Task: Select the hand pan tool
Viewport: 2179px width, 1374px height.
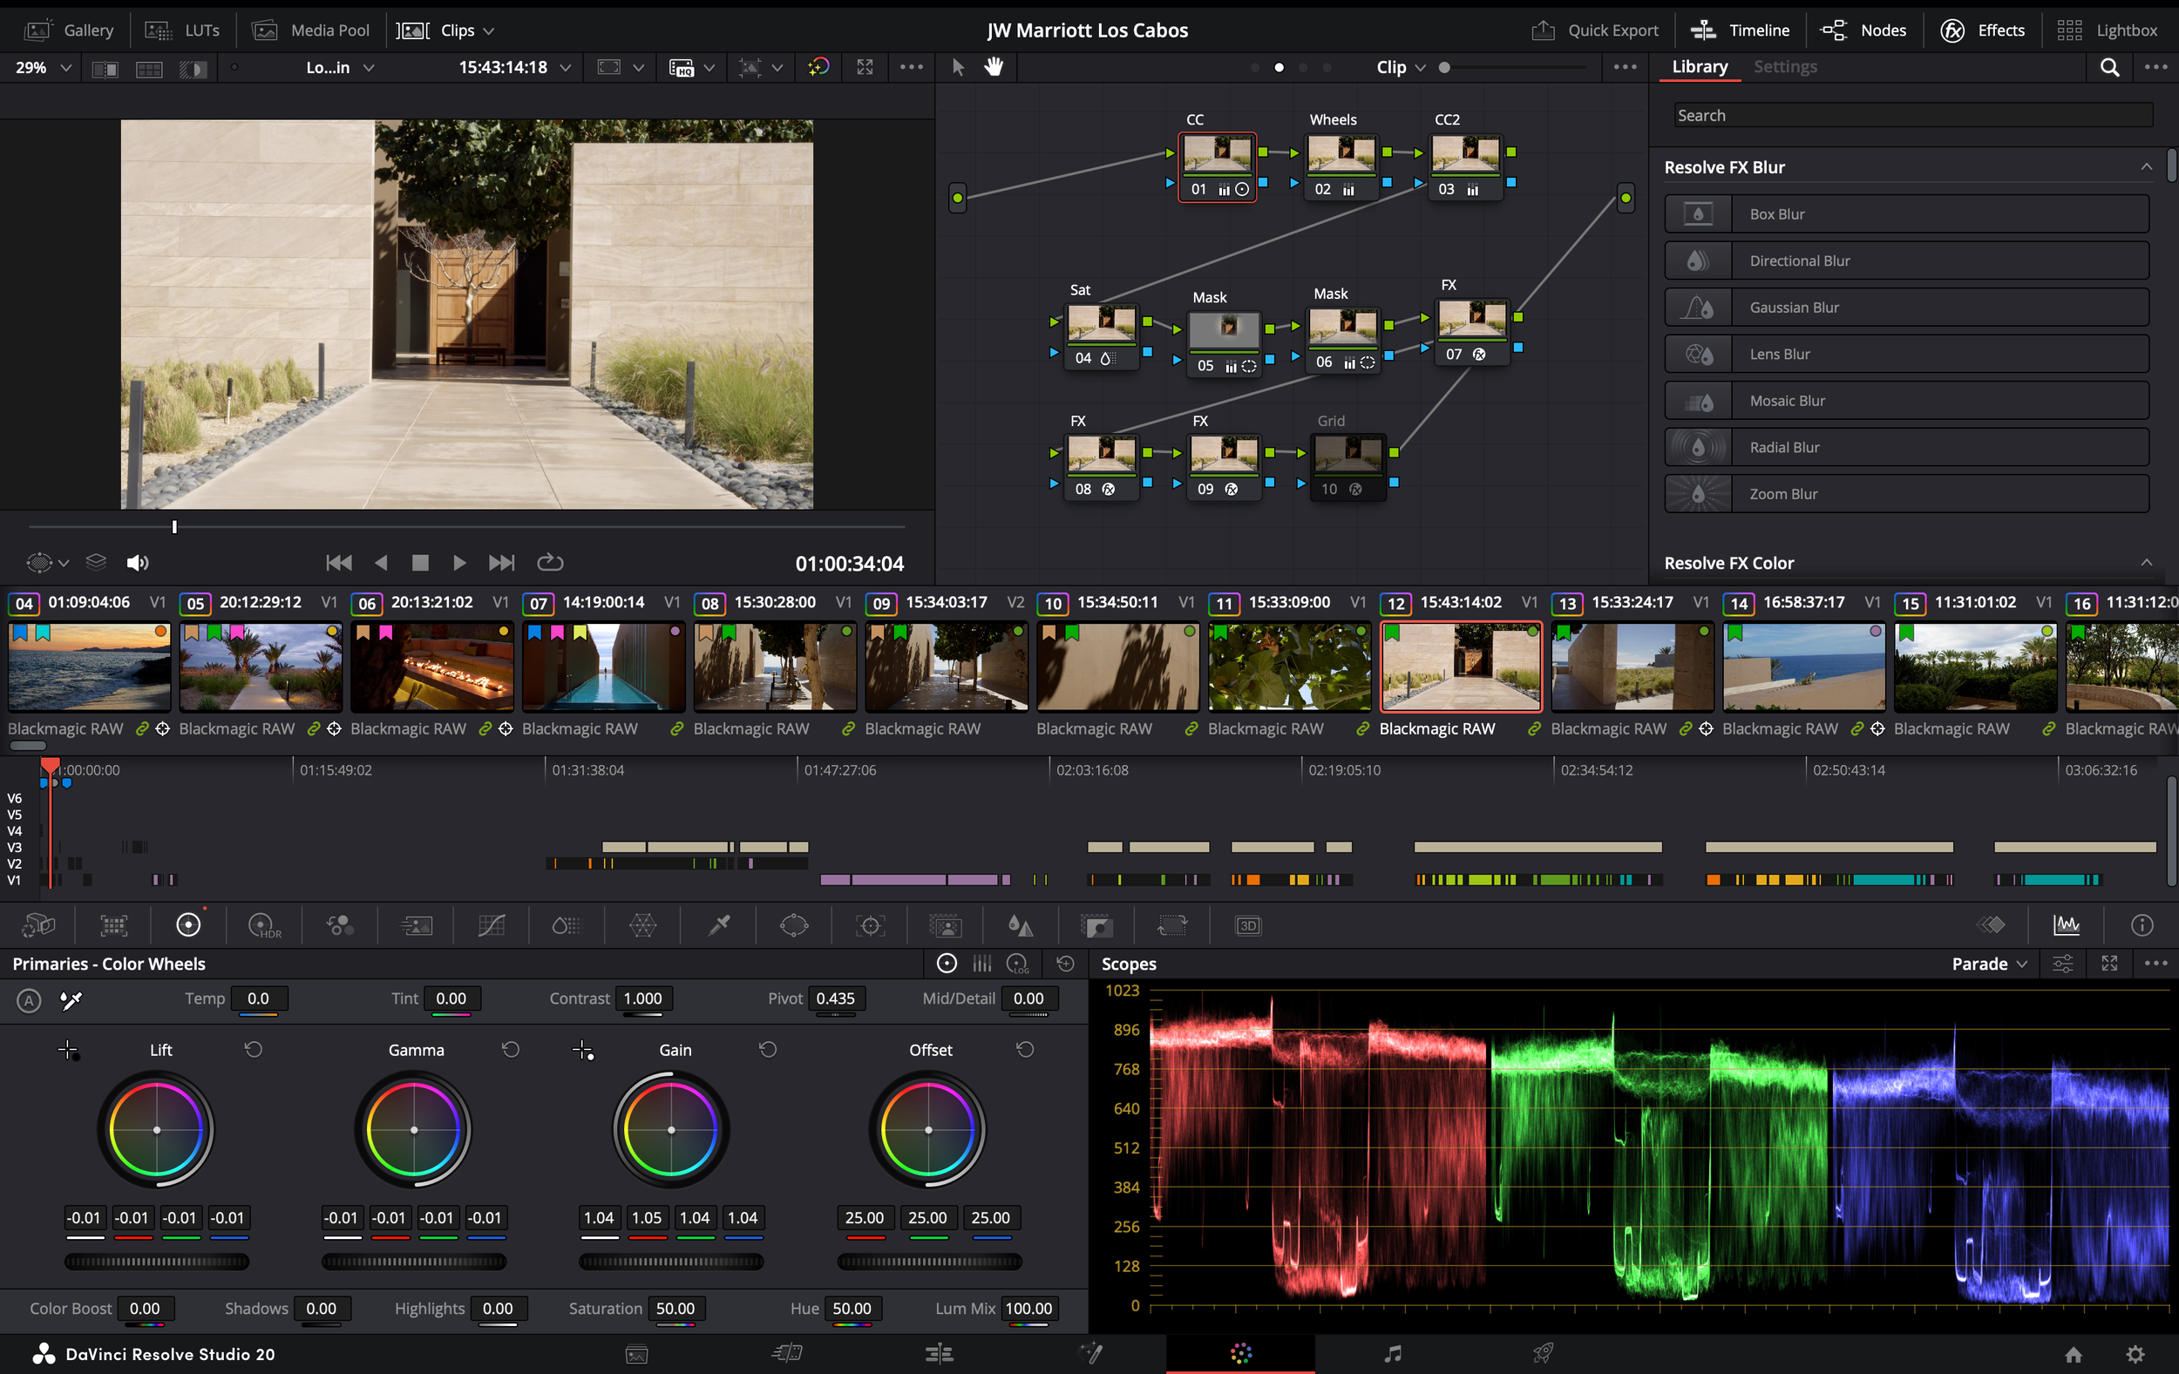Action: (x=994, y=67)
